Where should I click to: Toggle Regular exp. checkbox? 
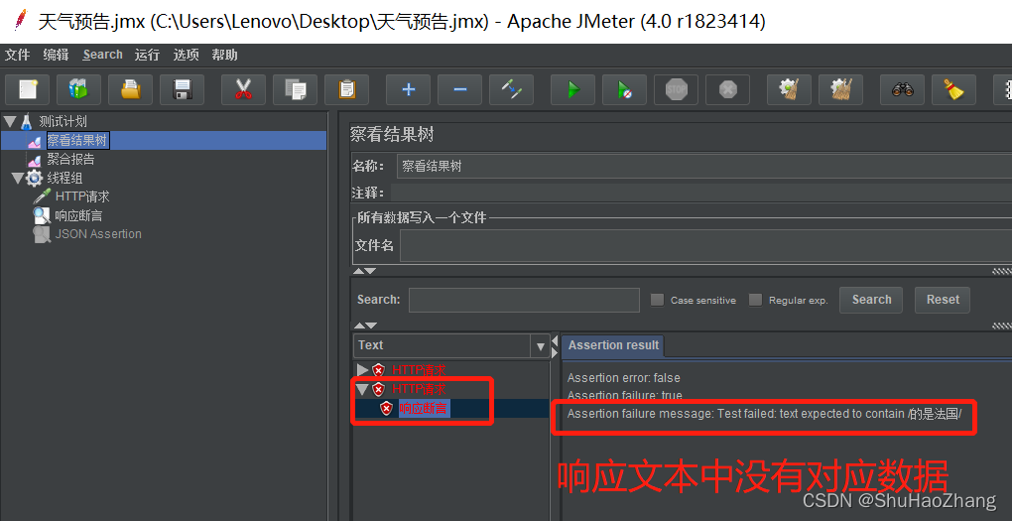coord(755,300)
